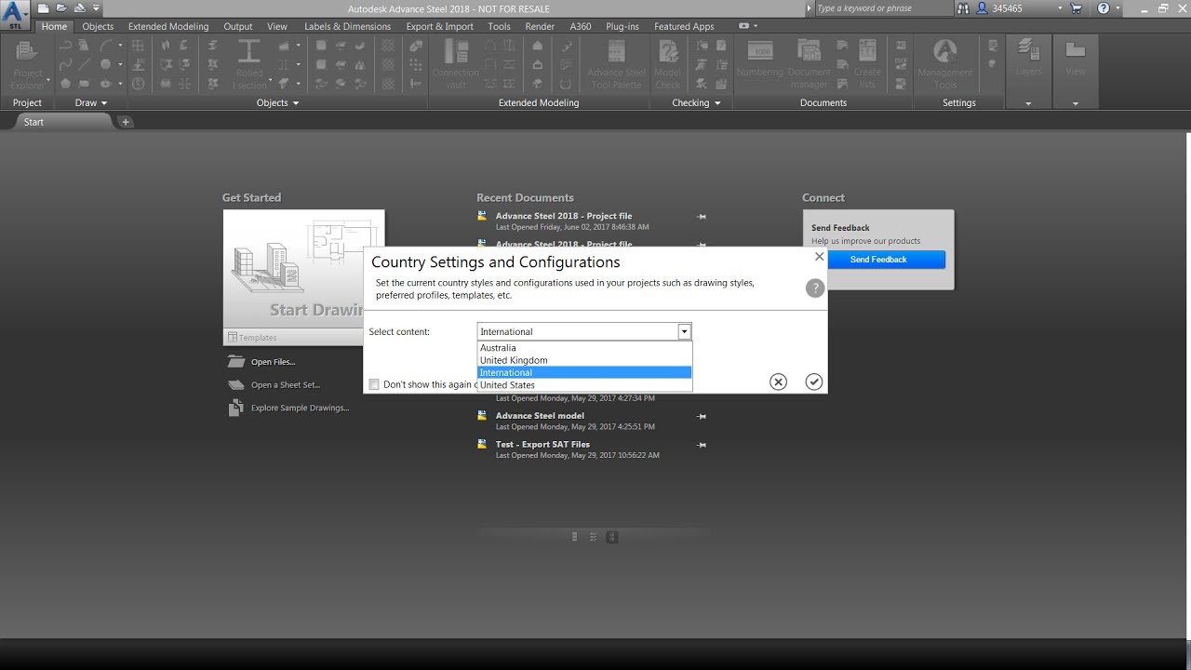Open the Featured Apps tab
Image resolution: width=1191 pixels, height=670 pixels.
coord(684,26)
